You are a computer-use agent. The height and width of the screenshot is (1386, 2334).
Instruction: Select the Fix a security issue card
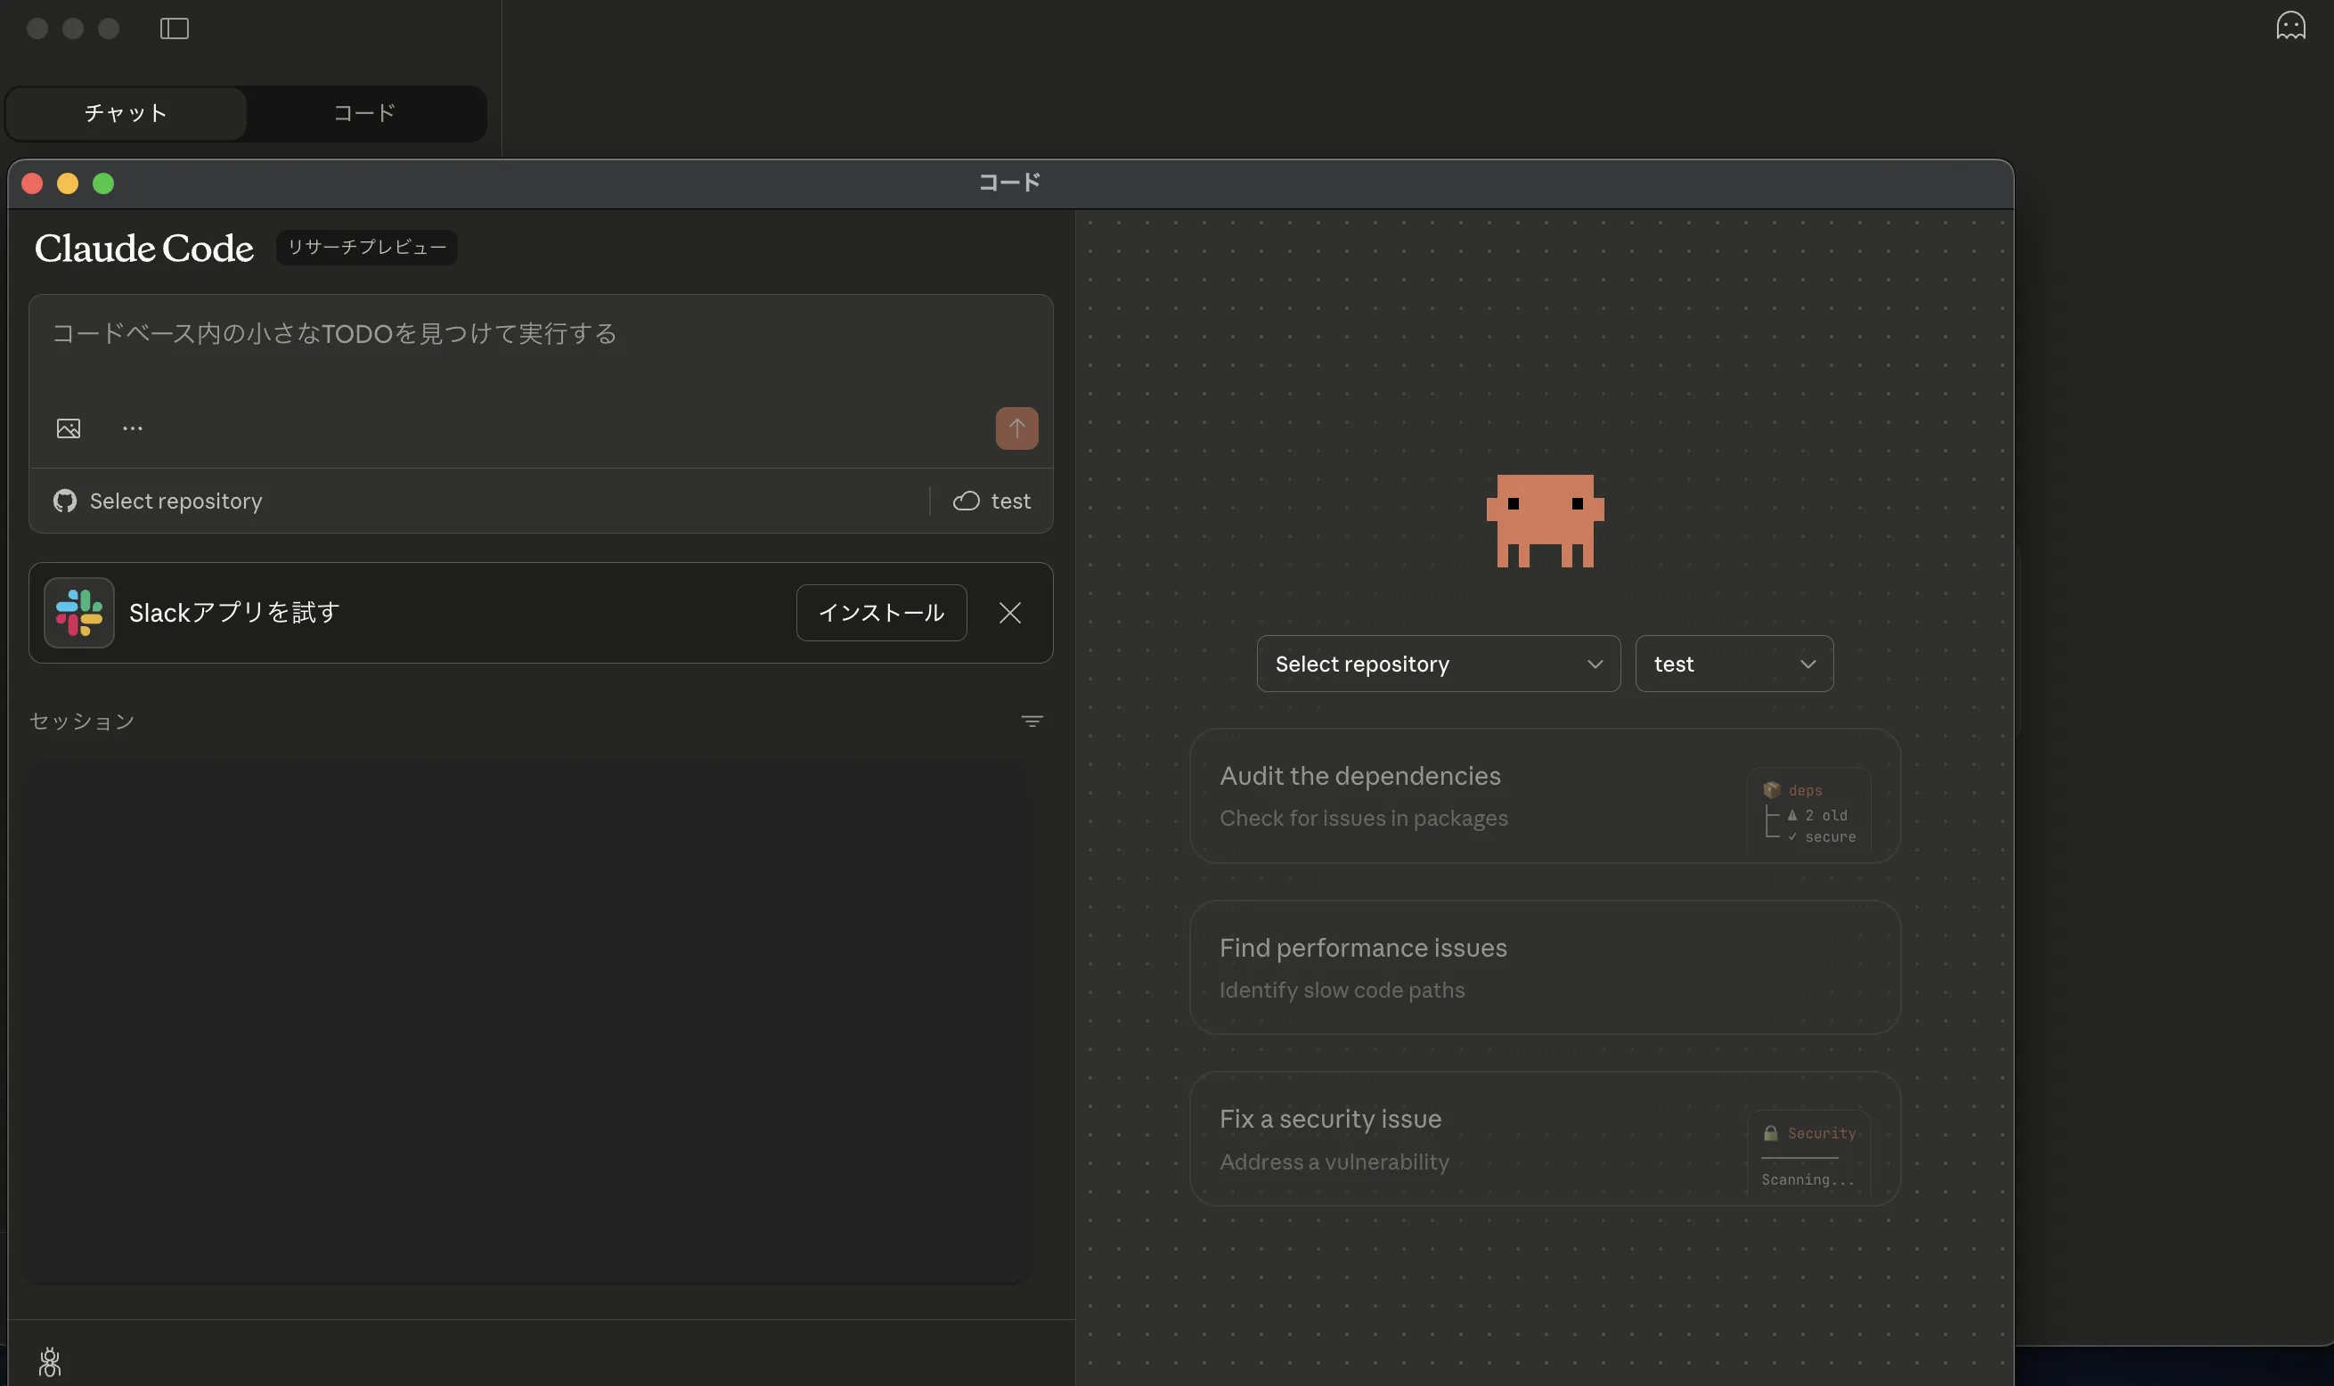click(x=1544, y=1138)
